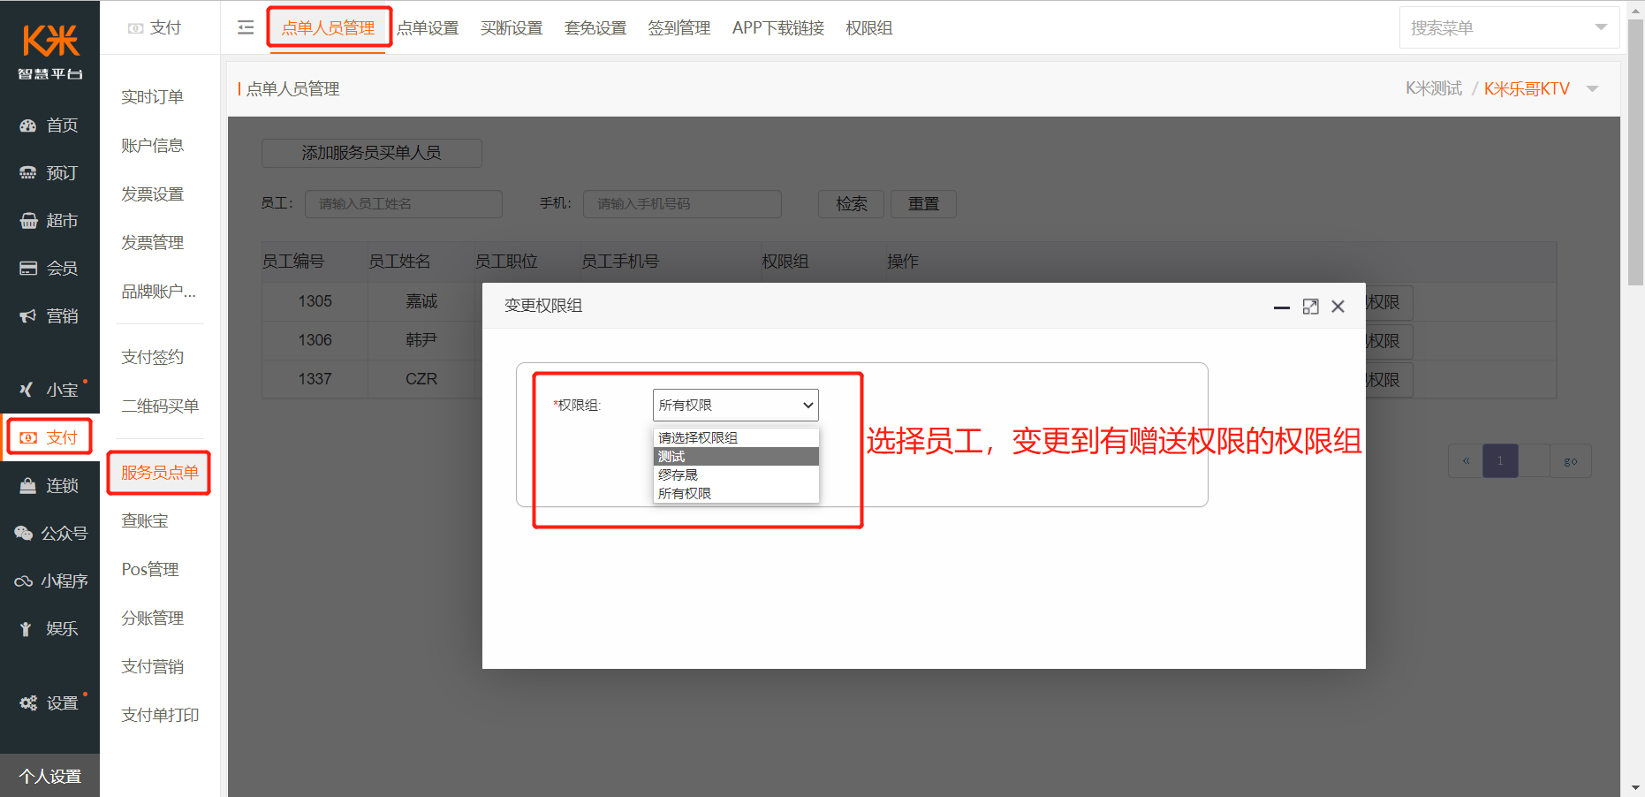Select page 1 in the pagination

(1500, 460)
